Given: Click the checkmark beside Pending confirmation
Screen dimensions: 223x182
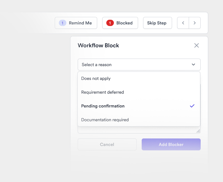Looking at the screenshot, I should [x=192, y=106].
